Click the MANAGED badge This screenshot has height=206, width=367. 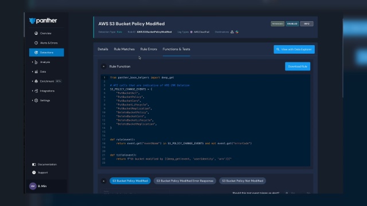point(278,23)
